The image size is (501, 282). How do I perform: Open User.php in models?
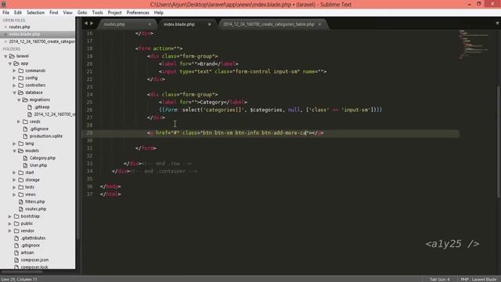click(x=38, y=165)
